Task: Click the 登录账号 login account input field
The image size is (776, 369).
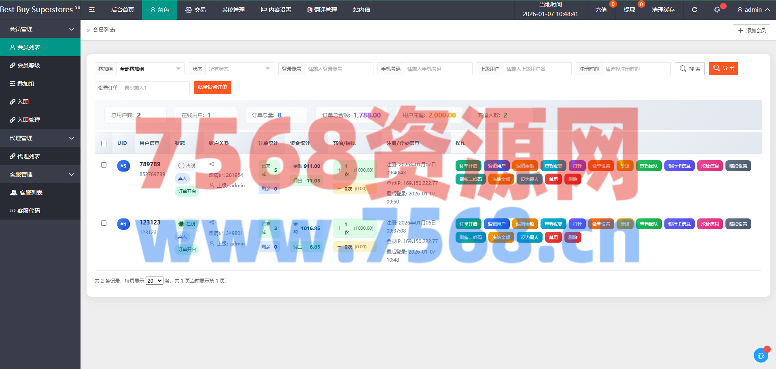Action: point(339,69)
